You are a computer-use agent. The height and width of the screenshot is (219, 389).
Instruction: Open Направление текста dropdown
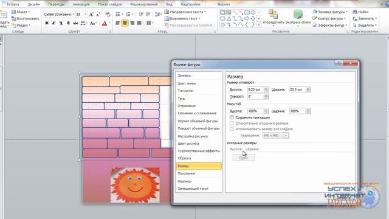click(185, 12)
